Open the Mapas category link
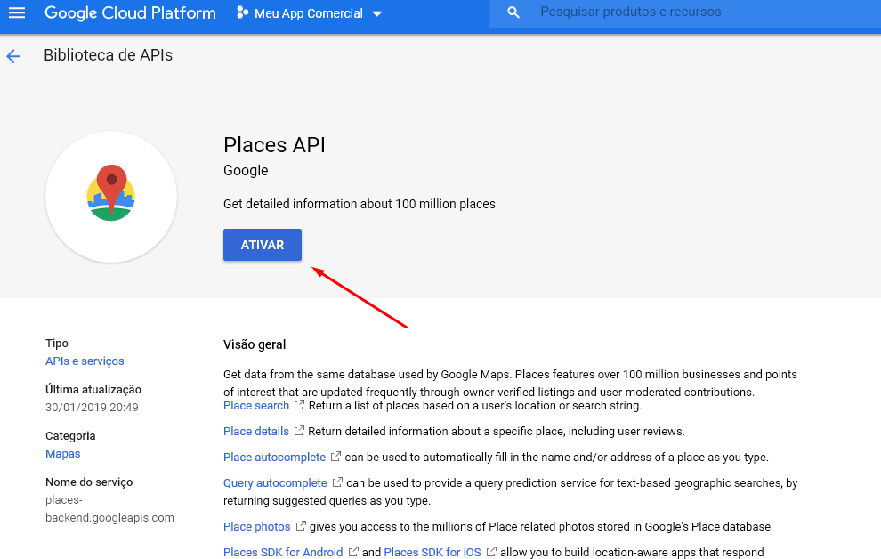881x559 pixels. [63, 453]
